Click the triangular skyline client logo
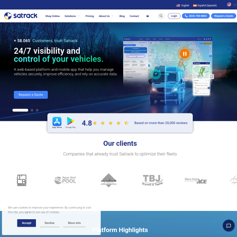This screenshot has height=237, width=237. pyautogui.click(x=109, y=180)
